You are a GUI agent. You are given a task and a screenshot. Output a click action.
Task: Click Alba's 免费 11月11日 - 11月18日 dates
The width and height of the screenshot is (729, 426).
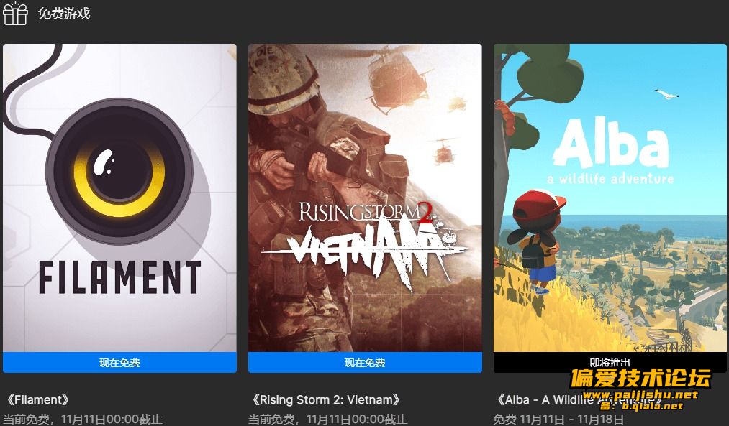click(558, 419)
